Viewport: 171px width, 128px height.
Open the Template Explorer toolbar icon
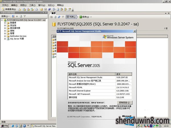tap(66, 9)
